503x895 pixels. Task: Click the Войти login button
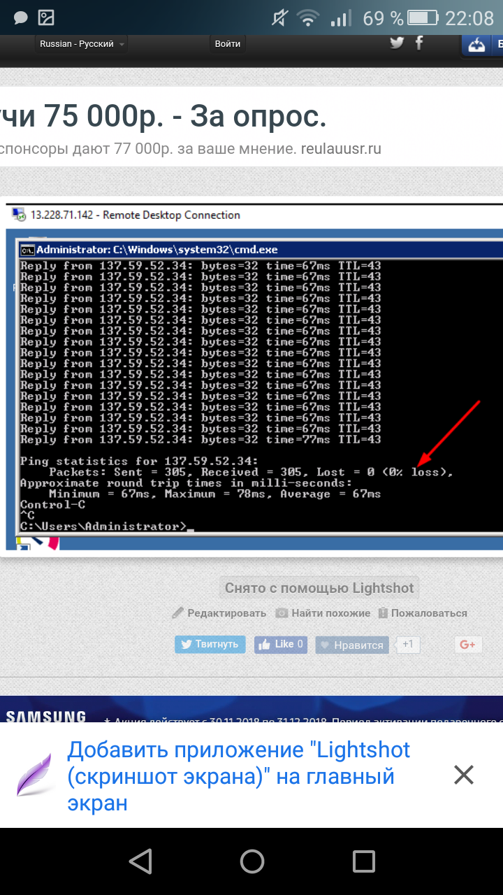coord(228,44)
